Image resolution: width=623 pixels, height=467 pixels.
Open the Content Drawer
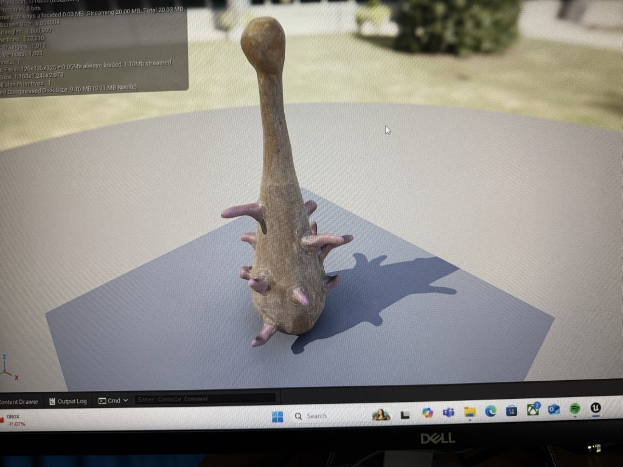click(19, 402)
